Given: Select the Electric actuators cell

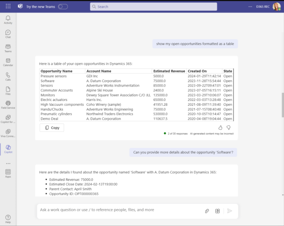Looking at the screenshot, I should coord(54,100).
